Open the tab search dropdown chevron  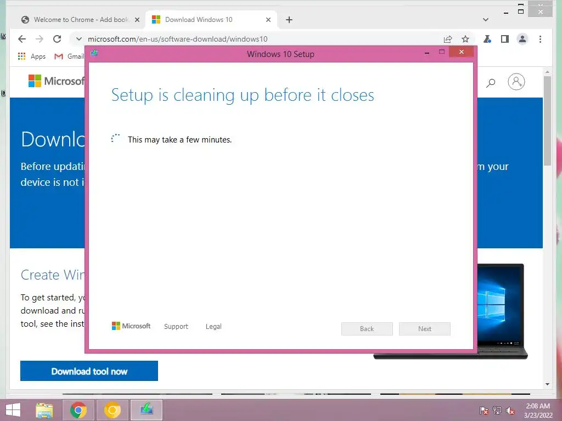(x=486, y=20)
